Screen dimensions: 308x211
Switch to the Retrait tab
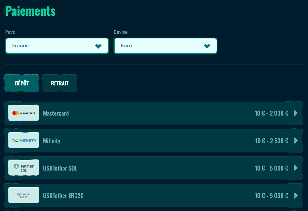tap(60, 83)
